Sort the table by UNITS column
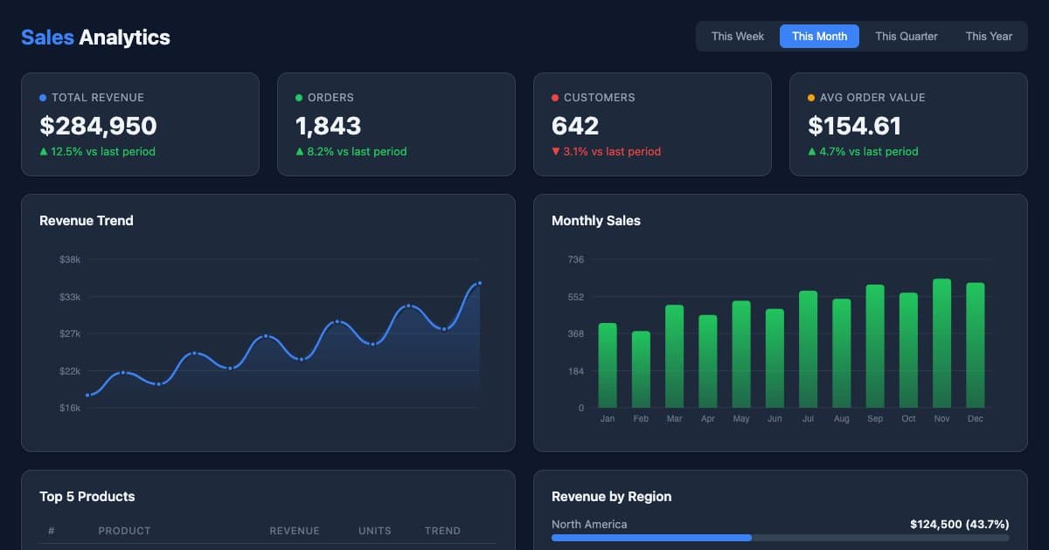This screenshot has height=550, width=1049. click(375, 531)
